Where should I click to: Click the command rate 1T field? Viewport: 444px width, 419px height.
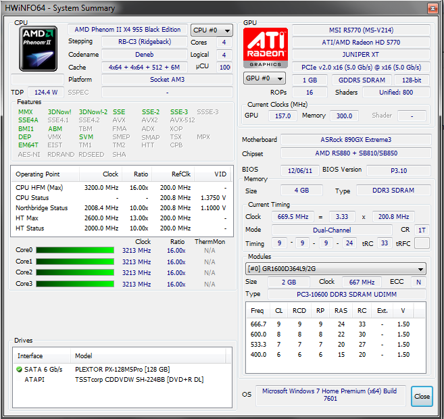coord(422,230)
